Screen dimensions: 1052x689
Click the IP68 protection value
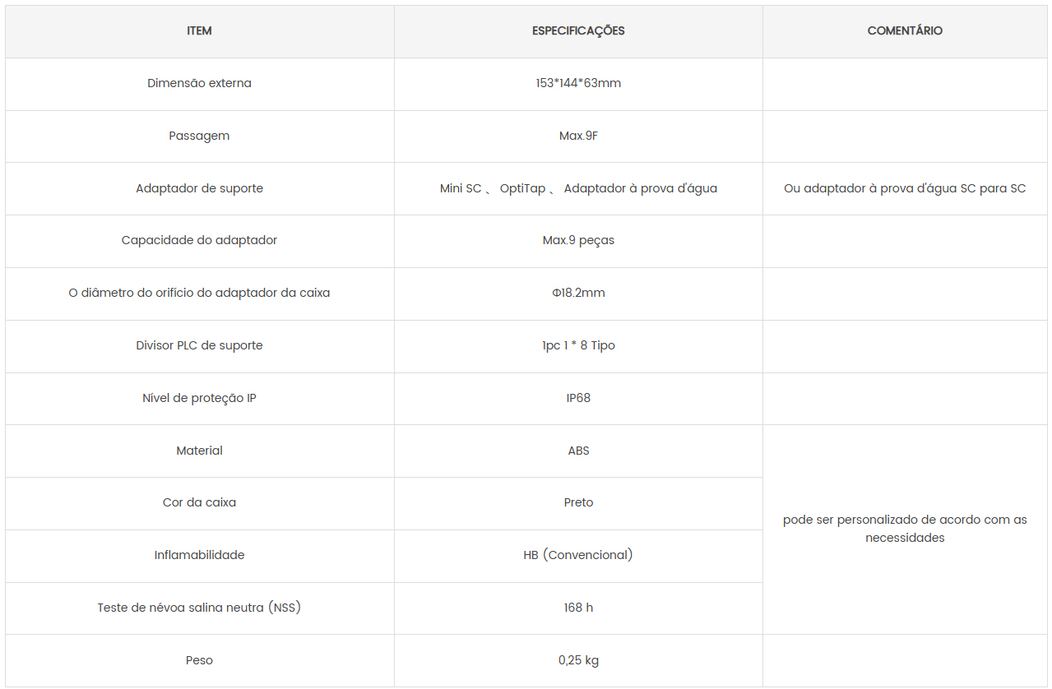pyautogui.click(x=578, y=398)
